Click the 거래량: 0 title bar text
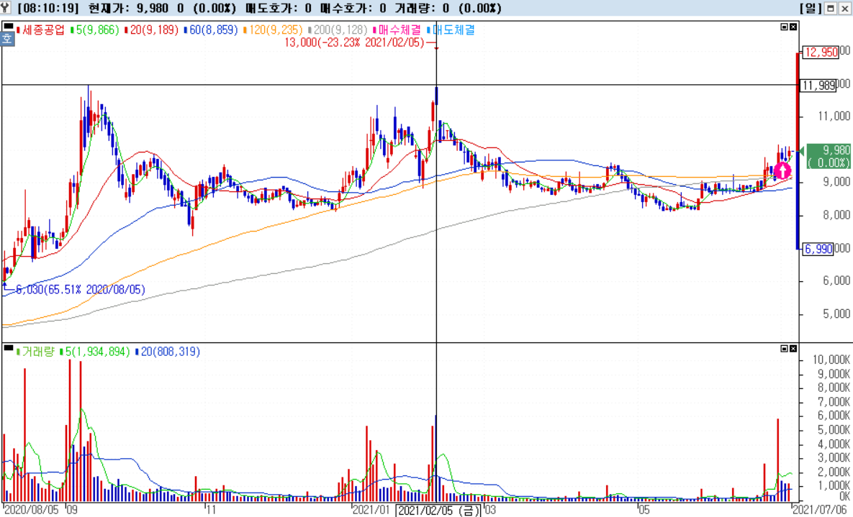The width and height of the screenshot is (853, 517). point(422,8)
